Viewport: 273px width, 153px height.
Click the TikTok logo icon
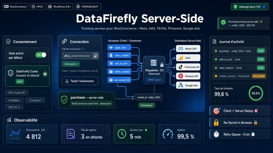click(180, 67)
